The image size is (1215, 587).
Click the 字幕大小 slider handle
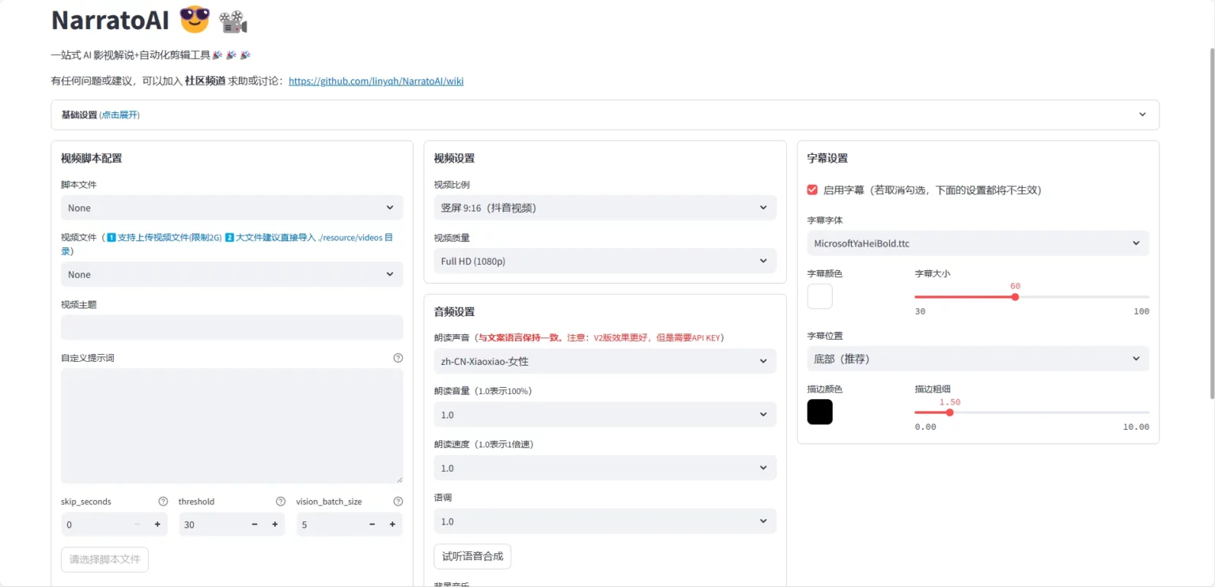1015,297
